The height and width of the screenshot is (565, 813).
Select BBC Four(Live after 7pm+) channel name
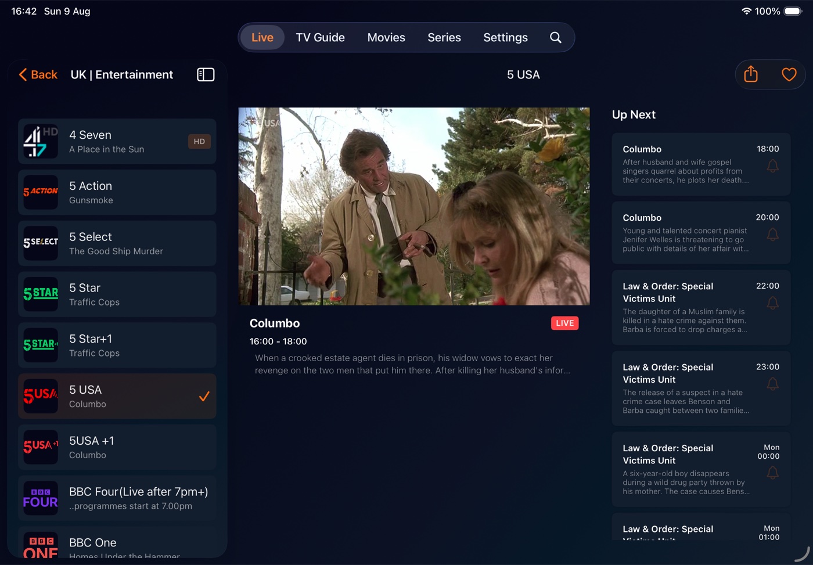(139, 492)
